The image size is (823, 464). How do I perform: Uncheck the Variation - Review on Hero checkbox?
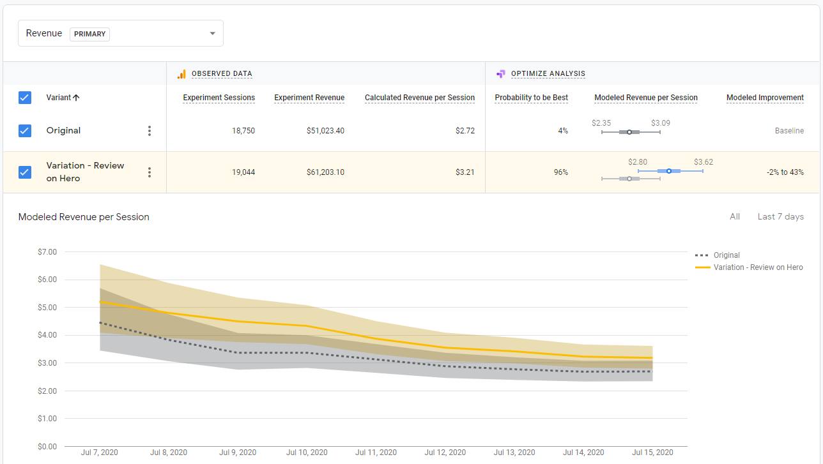pos(25,172)
